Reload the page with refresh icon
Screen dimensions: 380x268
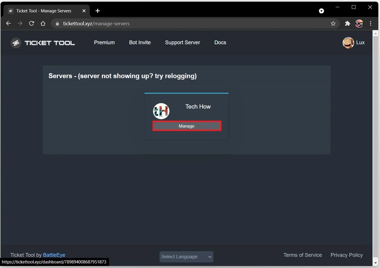32,24
